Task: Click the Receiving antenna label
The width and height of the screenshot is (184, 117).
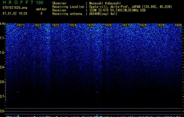Action: coord(67,14)
